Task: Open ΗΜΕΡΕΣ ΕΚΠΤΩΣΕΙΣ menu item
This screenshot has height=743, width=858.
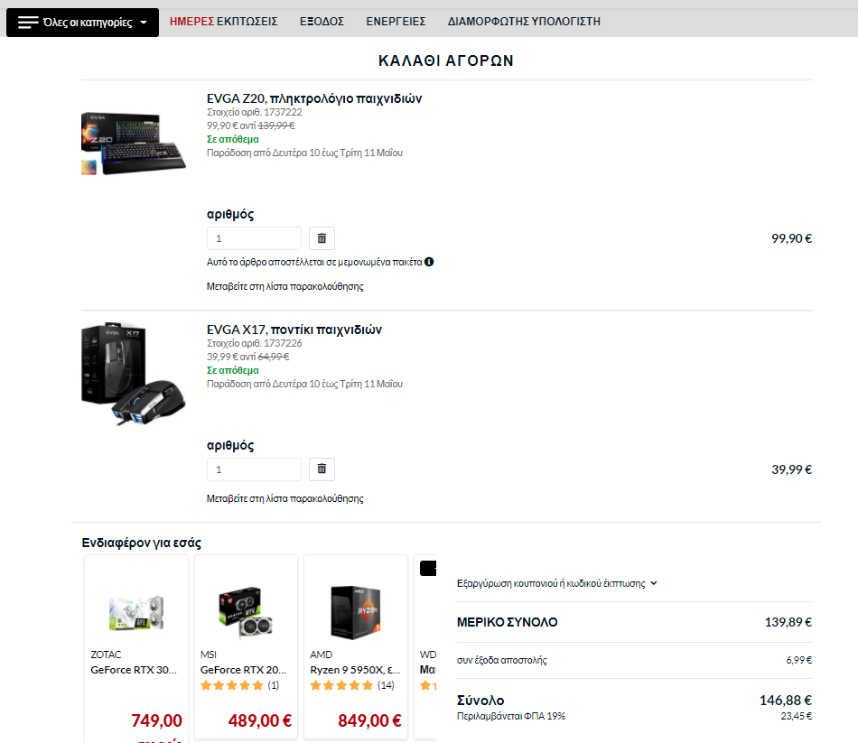Action: coord(223,22)
